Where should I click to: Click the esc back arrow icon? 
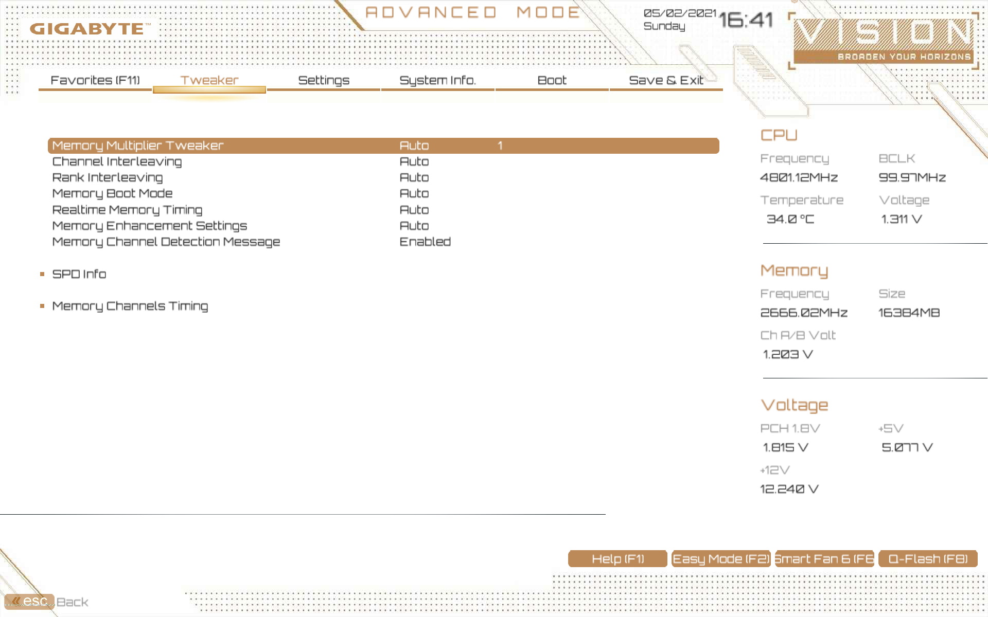coord(16,601)
